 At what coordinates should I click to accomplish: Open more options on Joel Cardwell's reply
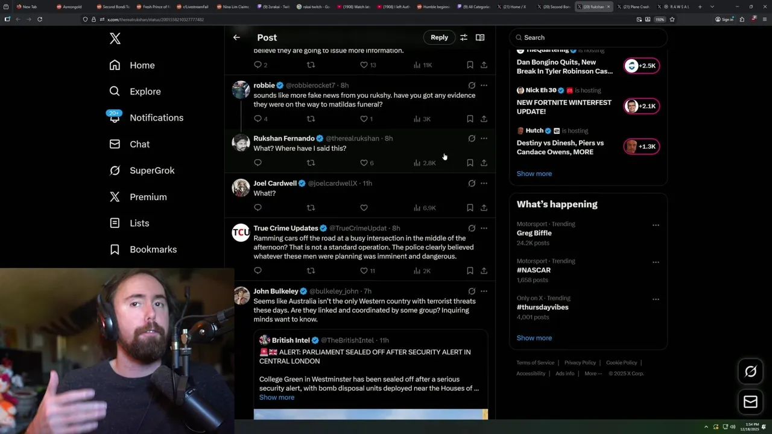(484, 183)
